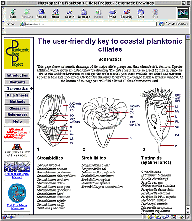192x221 pixels.
Task: Open the Search toolbar button
Action: coord(70,13)
